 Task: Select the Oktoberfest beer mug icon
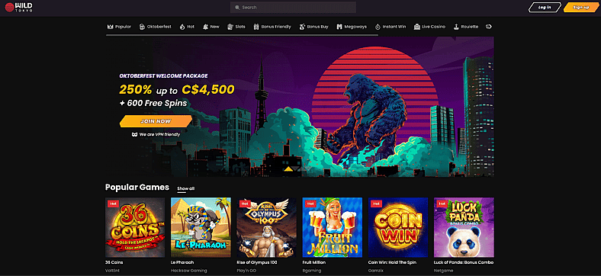pyautogui.click(x=142, y=27)
